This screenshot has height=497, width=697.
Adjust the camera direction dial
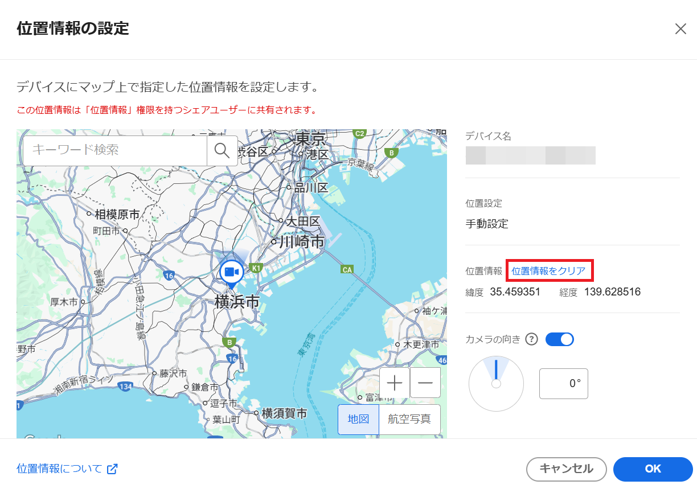coord(496,384)
